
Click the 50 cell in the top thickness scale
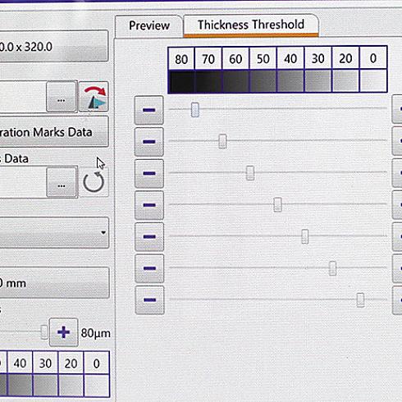point(263,58)
